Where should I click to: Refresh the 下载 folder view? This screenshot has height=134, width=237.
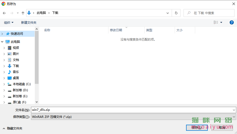tap(176, 13)
